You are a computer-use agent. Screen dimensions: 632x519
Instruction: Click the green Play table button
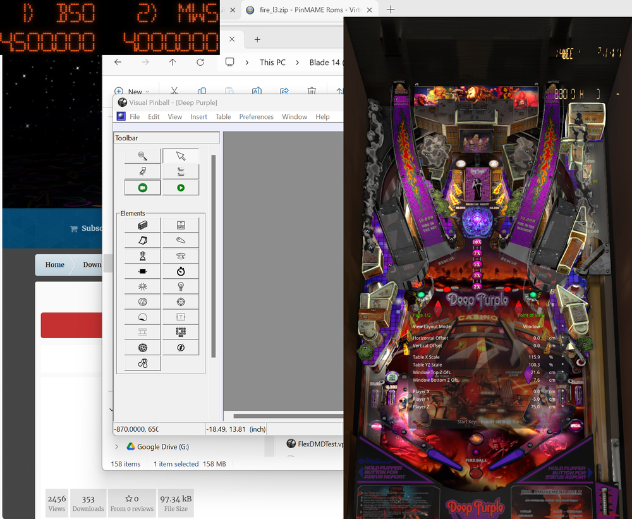(181, 188)
